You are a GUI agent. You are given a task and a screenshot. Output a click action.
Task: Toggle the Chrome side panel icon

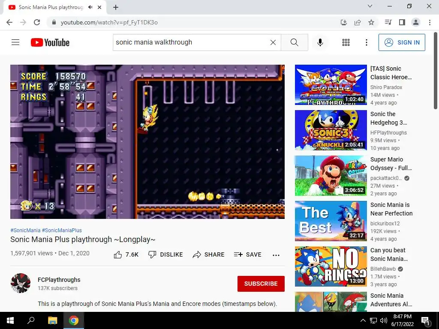[402, 22]
